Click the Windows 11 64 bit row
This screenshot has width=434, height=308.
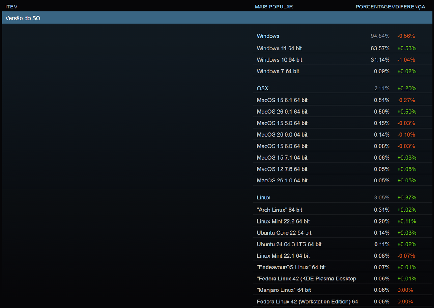coord(279,48)
